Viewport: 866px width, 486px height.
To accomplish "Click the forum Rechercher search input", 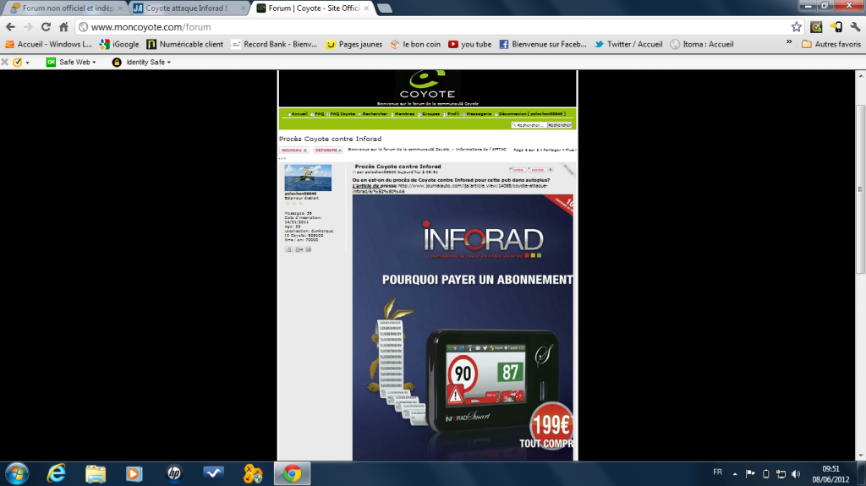I will [x=529, y=125].
